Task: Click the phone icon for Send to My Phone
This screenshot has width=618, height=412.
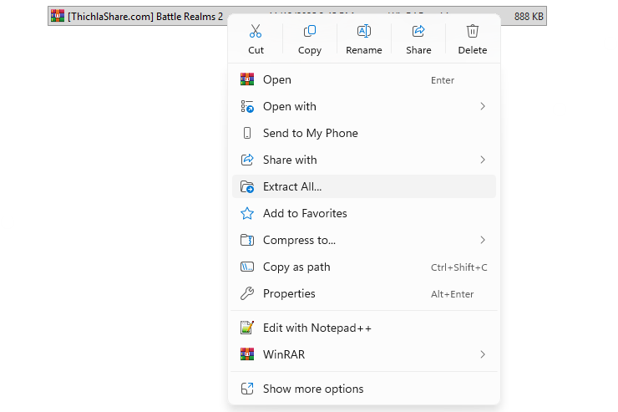Action: tap(246, 133)
